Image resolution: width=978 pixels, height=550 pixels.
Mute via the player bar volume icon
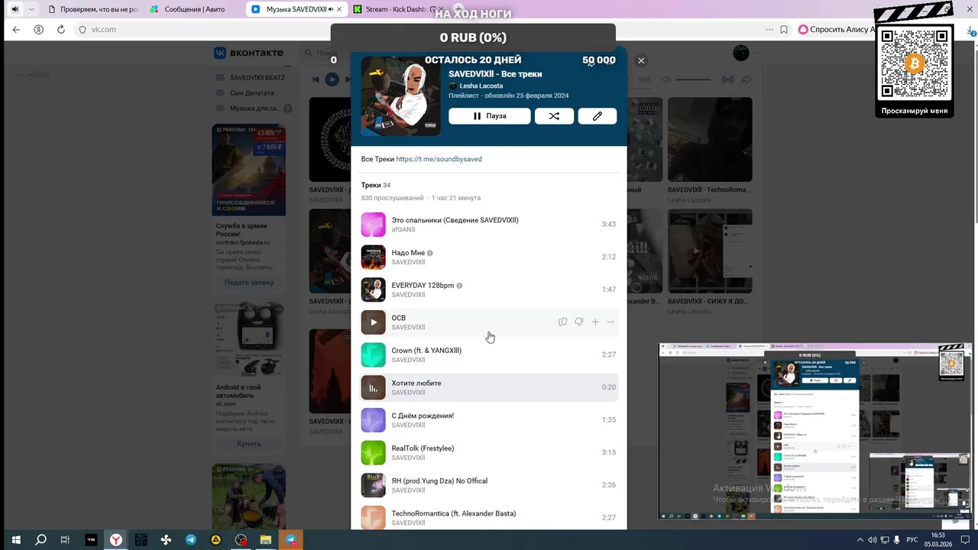[x=666, y=79]
